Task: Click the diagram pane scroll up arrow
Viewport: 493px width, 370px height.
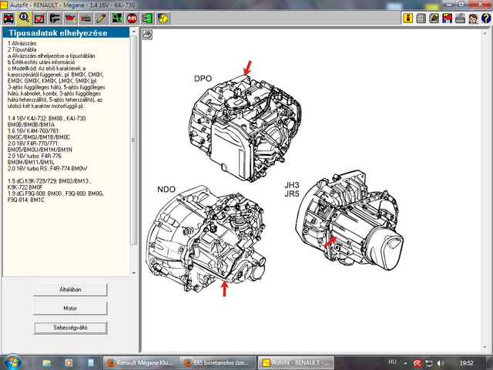Action: 485,32
